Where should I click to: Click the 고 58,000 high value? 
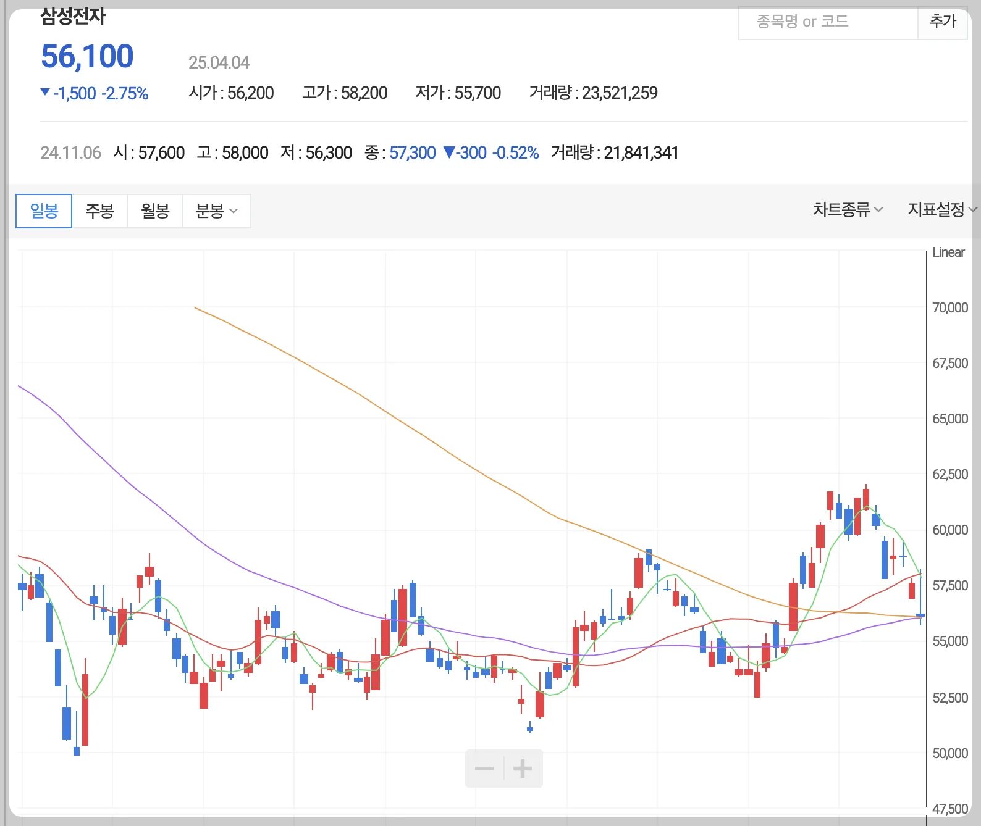pos(232,153)
